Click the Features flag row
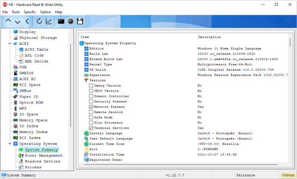The image size is (297, 179). [183, 80]
